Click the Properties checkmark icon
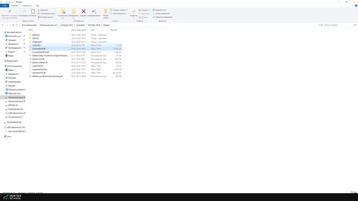This screenshot has width=358, height=201. point(134,11)
